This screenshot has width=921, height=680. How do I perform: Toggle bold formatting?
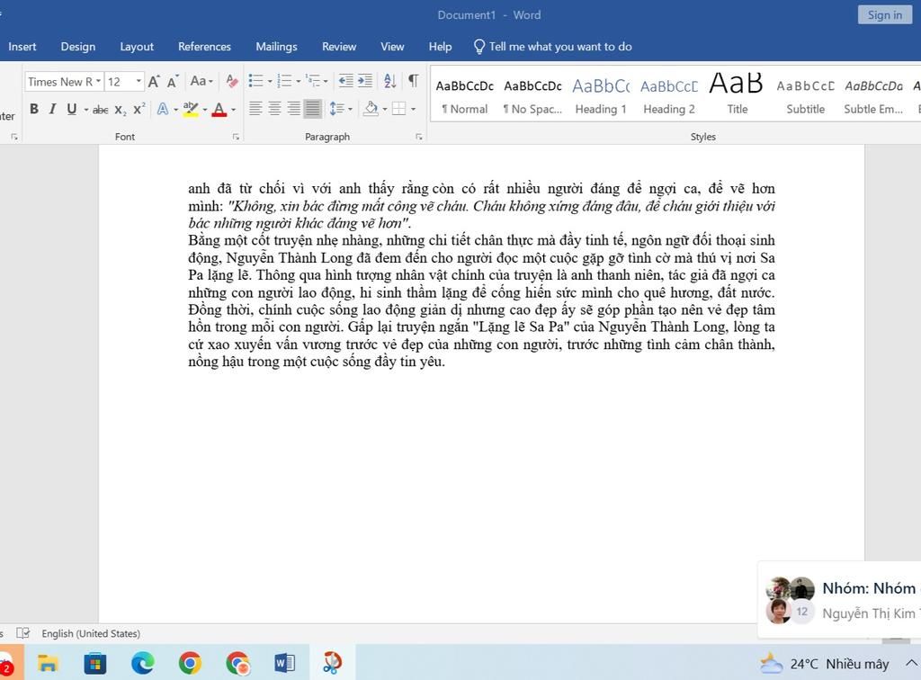[x=34, y=109]
